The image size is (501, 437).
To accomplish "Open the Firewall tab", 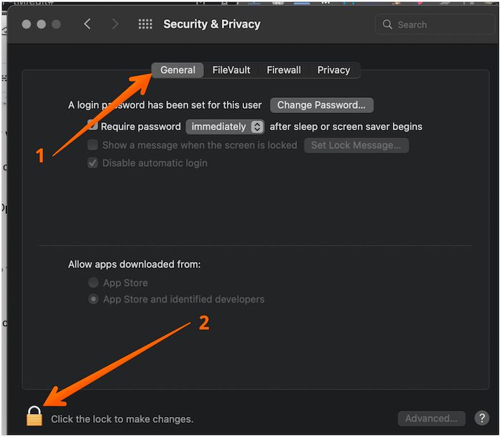I will point(283,70).
